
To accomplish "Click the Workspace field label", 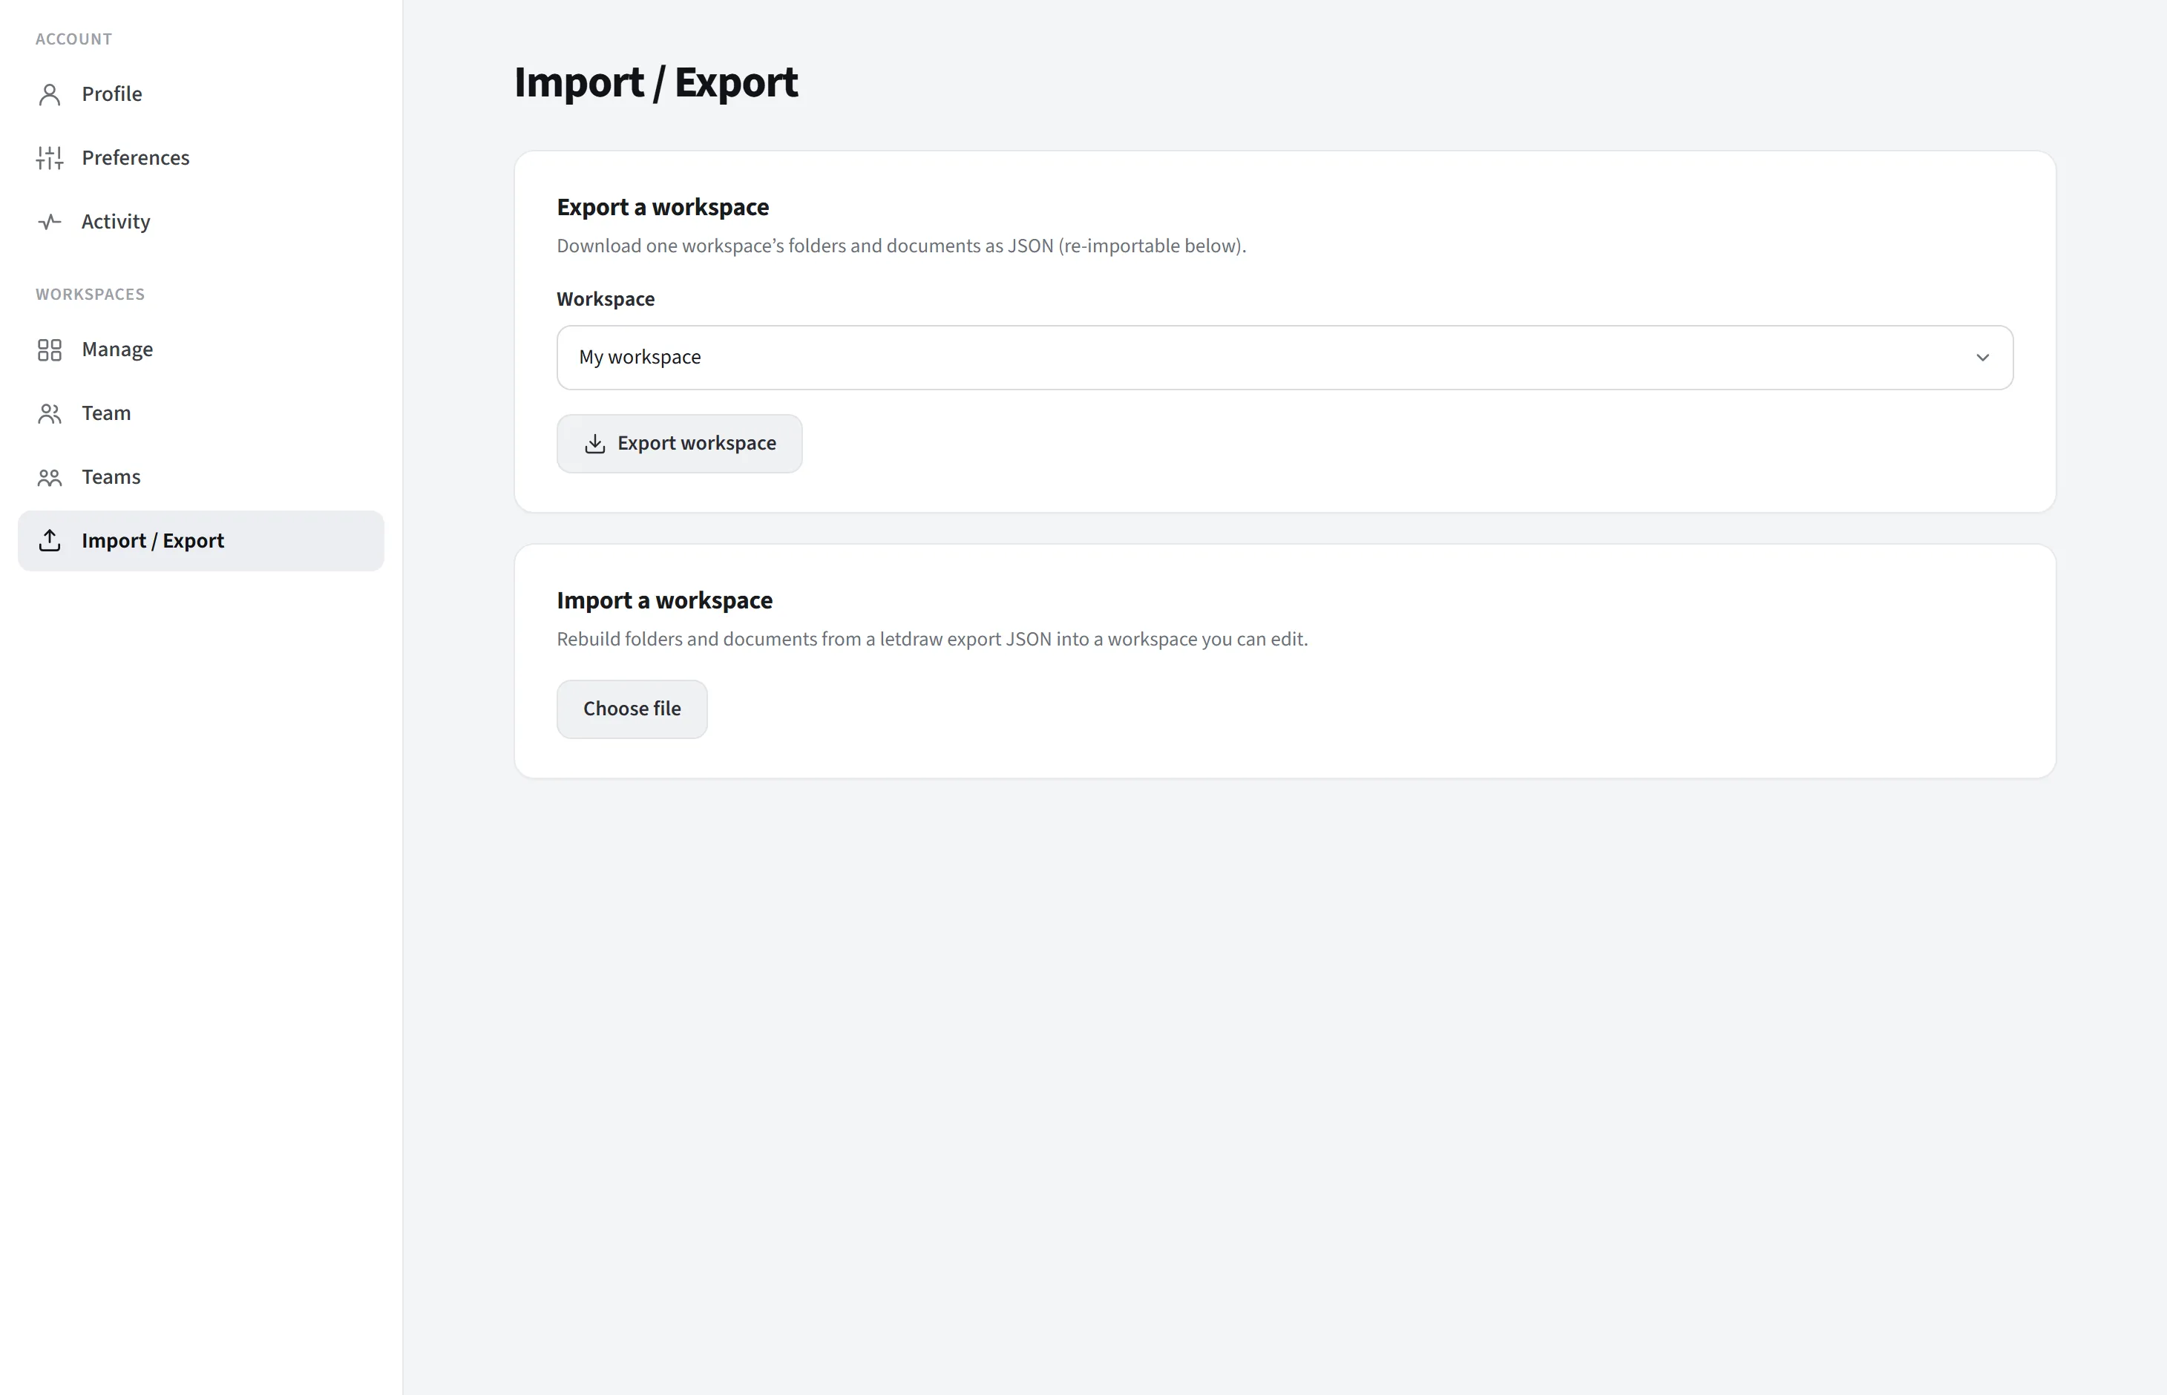I will (x=606, y=300).
